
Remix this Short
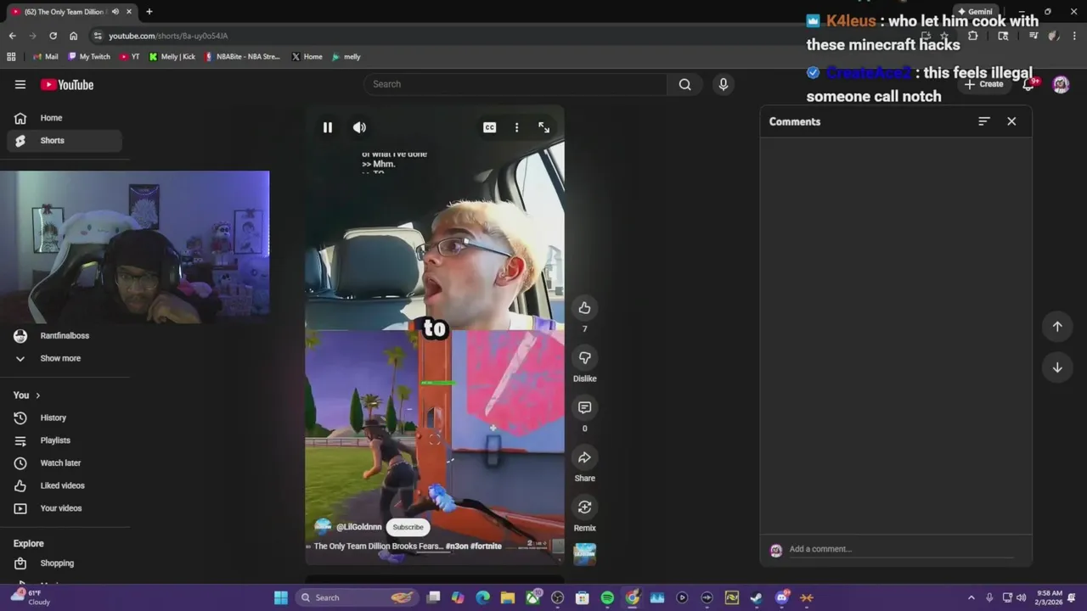tap(584, 507)
